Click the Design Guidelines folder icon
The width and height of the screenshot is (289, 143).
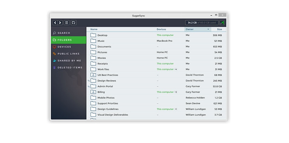click(x=93, y=109)
